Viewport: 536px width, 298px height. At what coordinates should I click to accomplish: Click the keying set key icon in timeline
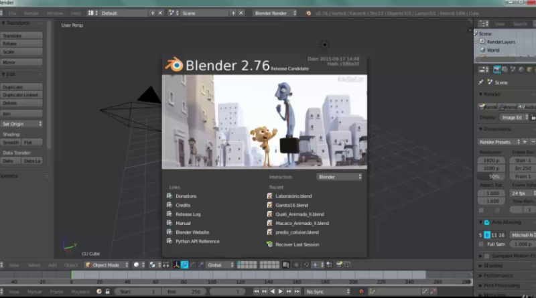(373, 291)
